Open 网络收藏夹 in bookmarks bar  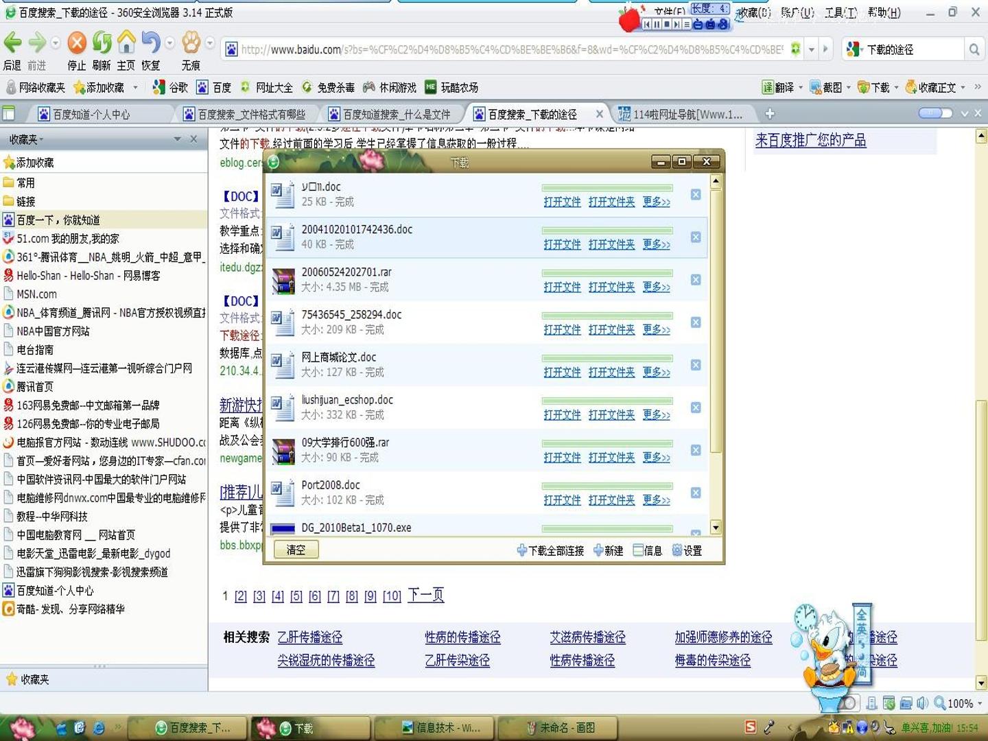coord(36,87)
